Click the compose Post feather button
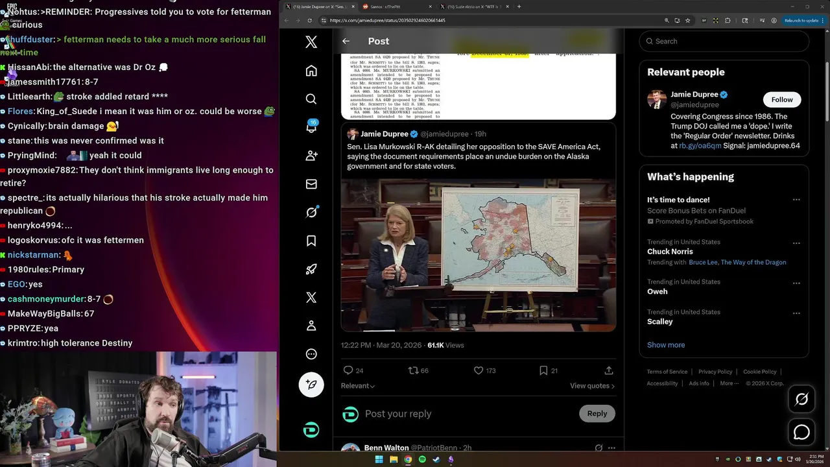Image resolution: width=830 pixels, height=467 pixels. click(311, 385)
